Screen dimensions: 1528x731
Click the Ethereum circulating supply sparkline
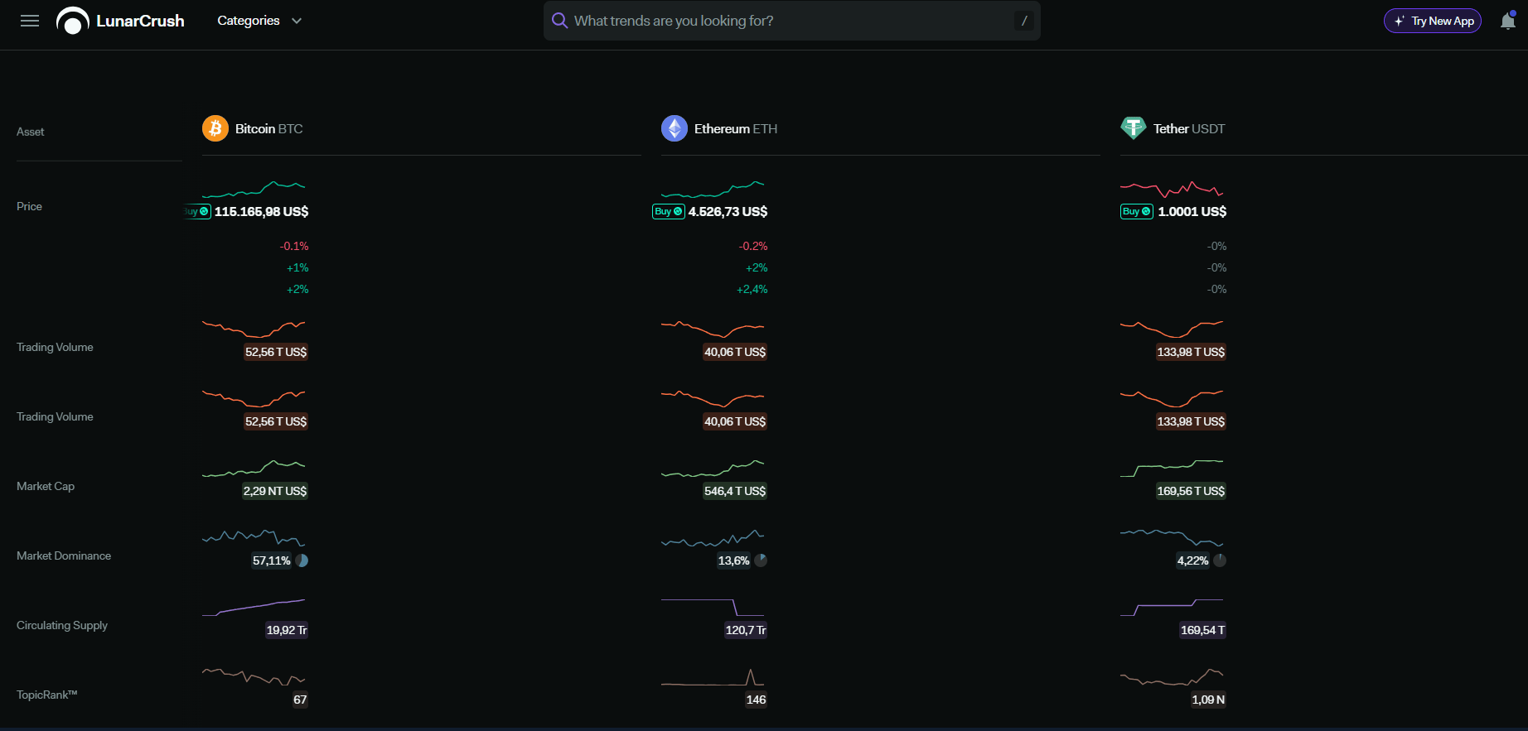[x=713, y=607]
